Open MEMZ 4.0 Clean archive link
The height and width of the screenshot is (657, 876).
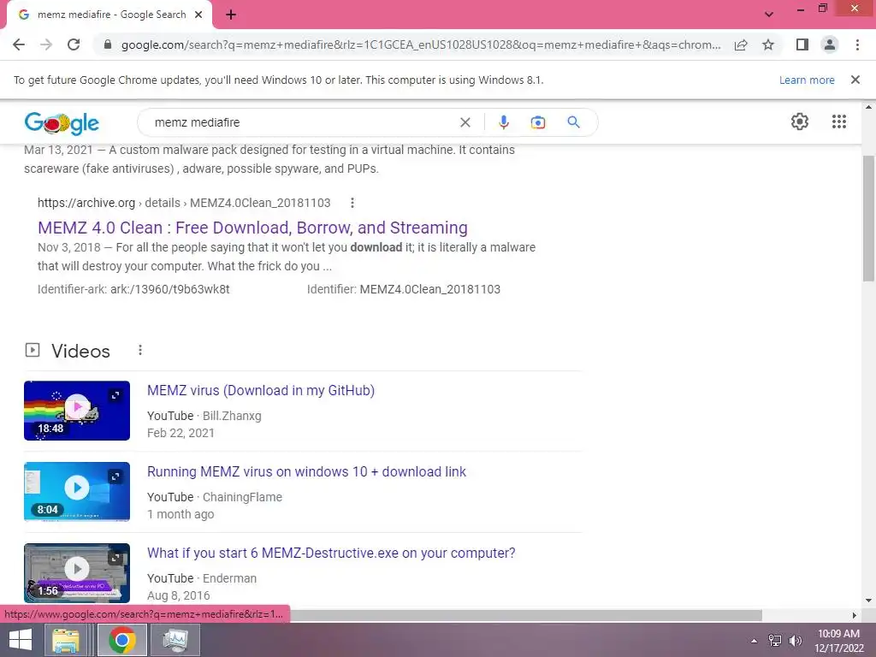252,228
